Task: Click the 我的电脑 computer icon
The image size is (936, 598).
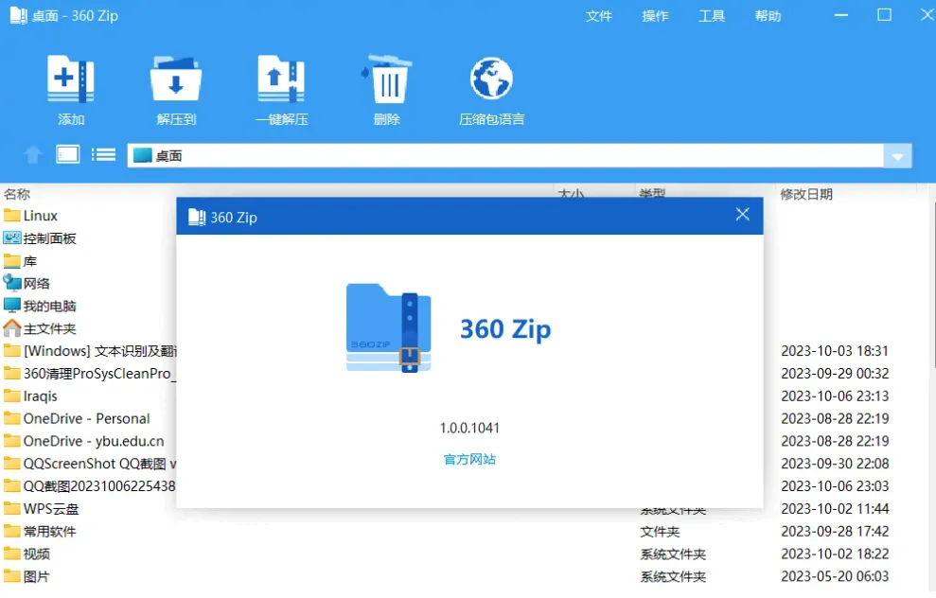Action: (x=12, y=306)
